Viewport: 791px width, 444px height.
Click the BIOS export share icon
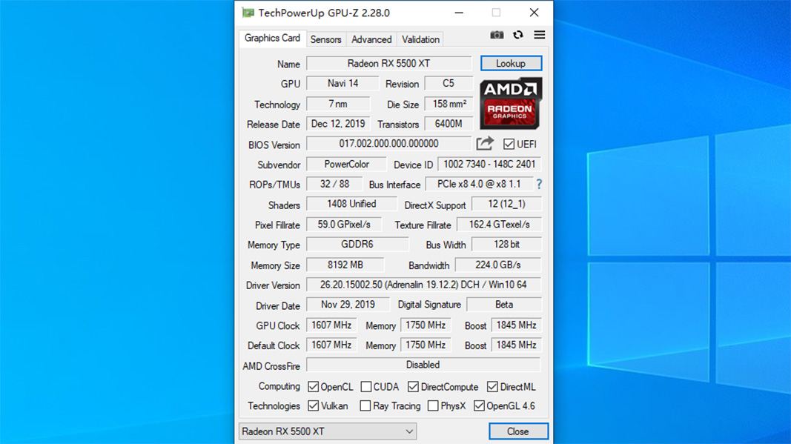coord(485,144)
